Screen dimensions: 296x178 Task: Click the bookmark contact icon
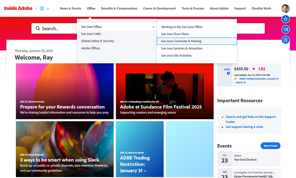(x=285, y=40)
